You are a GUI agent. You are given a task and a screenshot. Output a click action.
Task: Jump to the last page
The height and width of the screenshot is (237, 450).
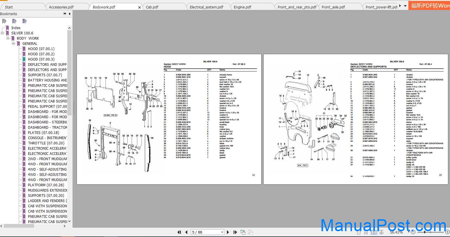[x=235, y=232]
